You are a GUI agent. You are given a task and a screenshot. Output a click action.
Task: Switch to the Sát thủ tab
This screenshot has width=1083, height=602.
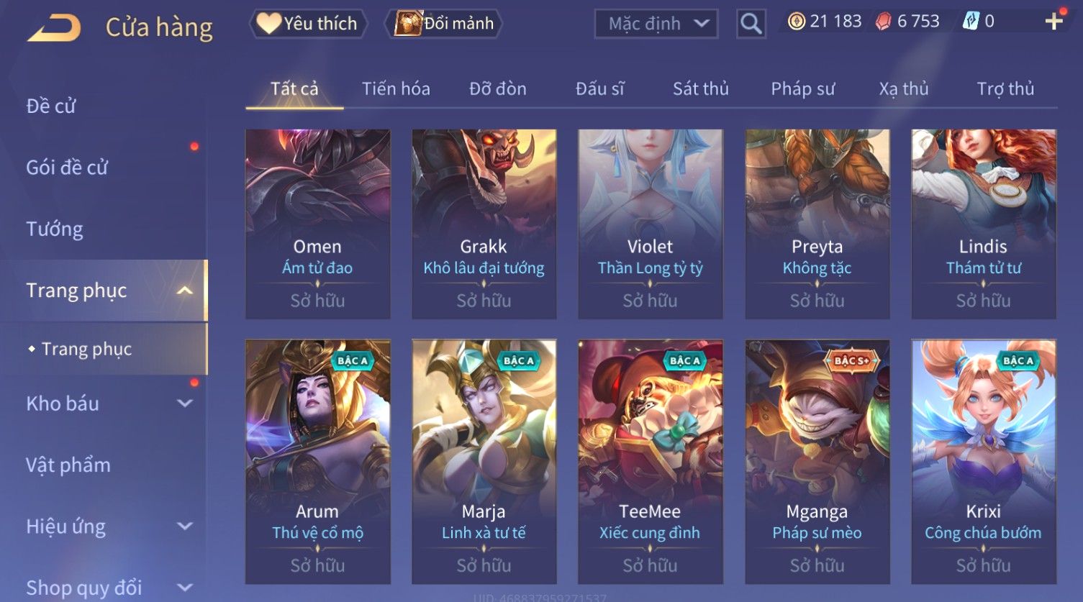point(700,88)
